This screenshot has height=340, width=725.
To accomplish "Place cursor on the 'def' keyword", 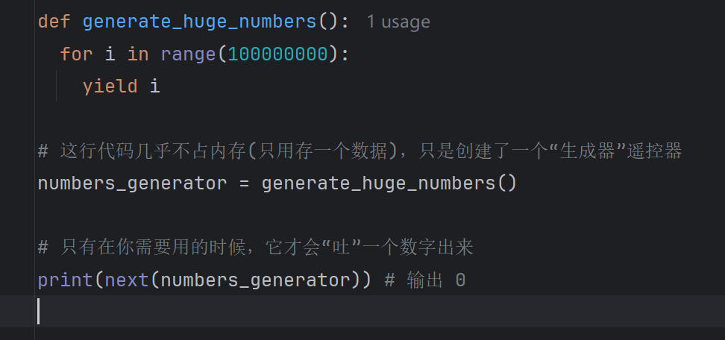I will point(54,22).
